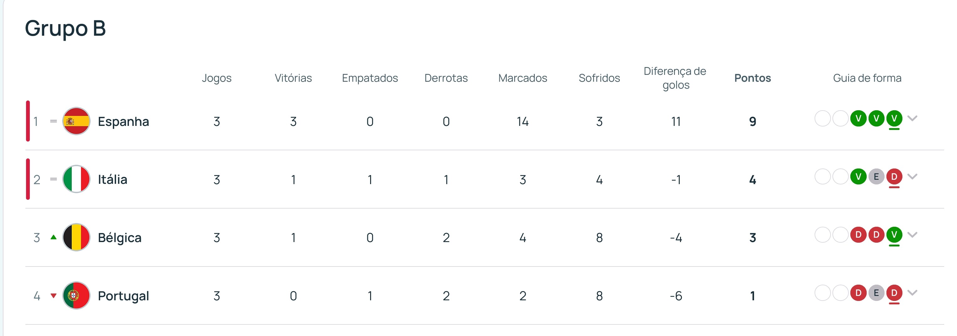Click Espanha's last green V form badge
The width and height of the screenshot is (957, 336).
click(894, 119)
